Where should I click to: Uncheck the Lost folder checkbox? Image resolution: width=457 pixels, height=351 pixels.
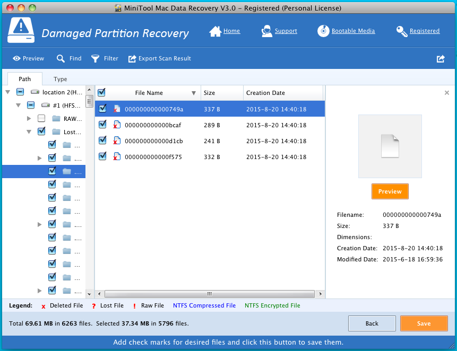point(41,131)
